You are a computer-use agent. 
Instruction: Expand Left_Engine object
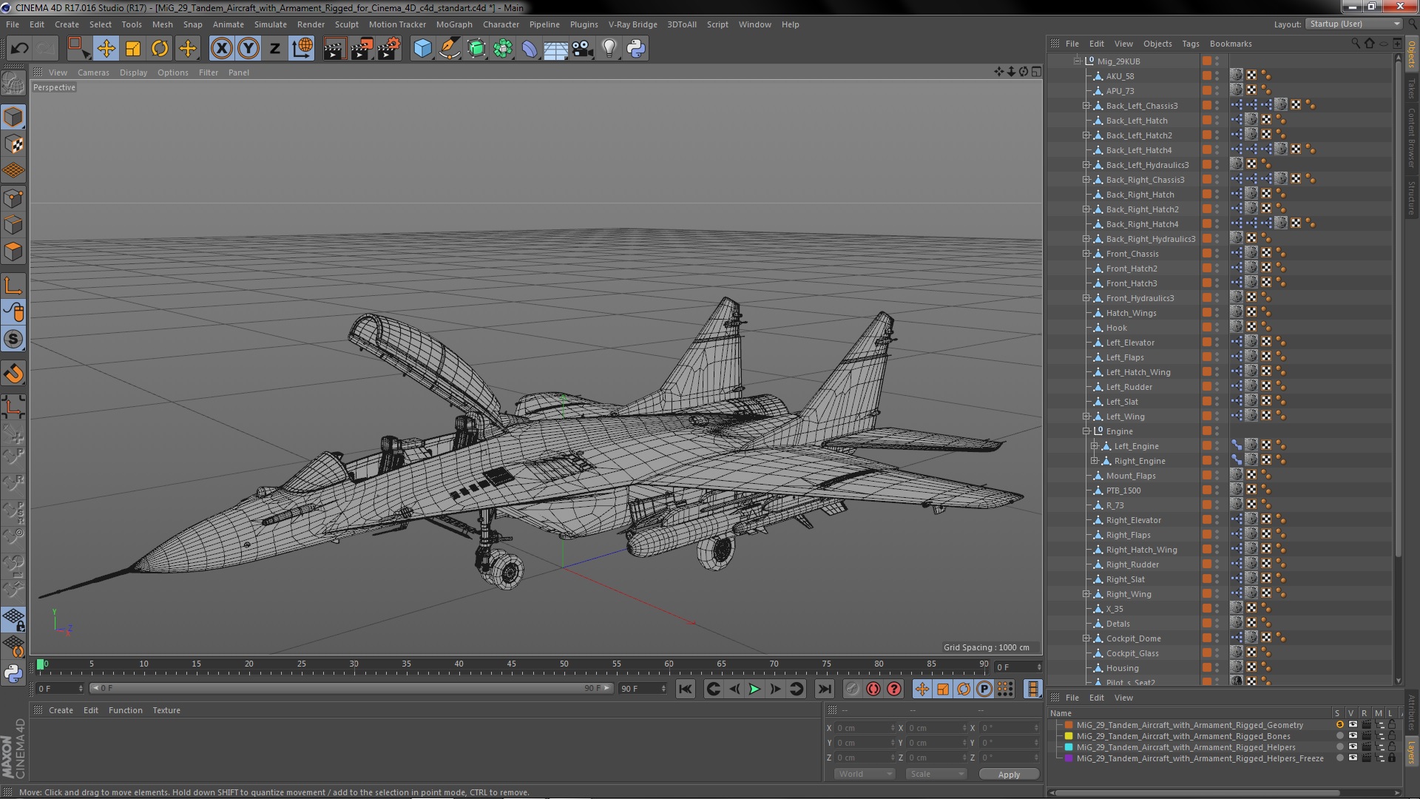[x=1095, y=446]
